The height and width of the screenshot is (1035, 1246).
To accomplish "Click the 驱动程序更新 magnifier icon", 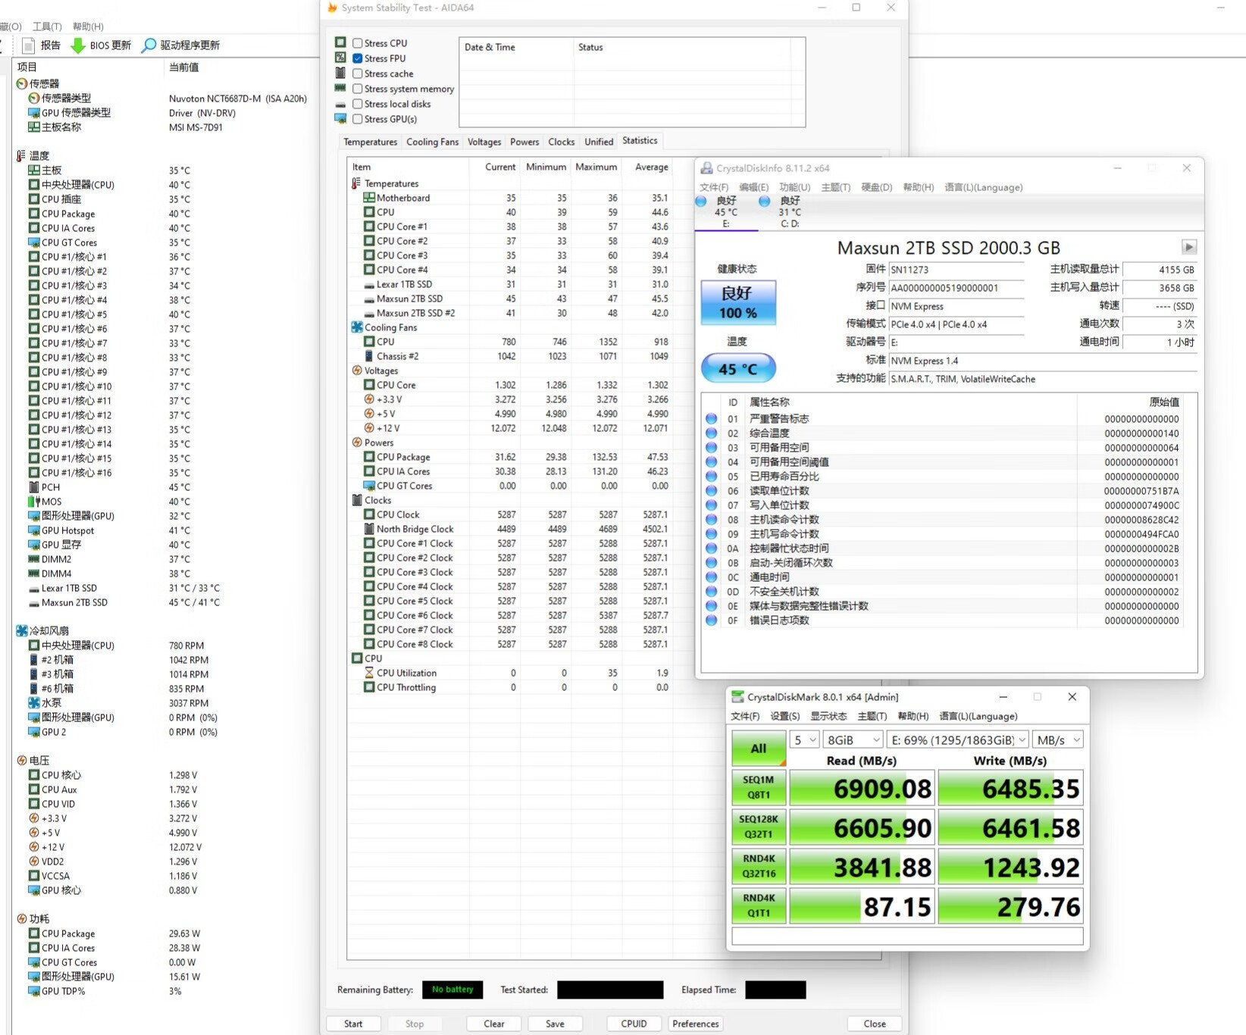I will click(x=149, y=45).
